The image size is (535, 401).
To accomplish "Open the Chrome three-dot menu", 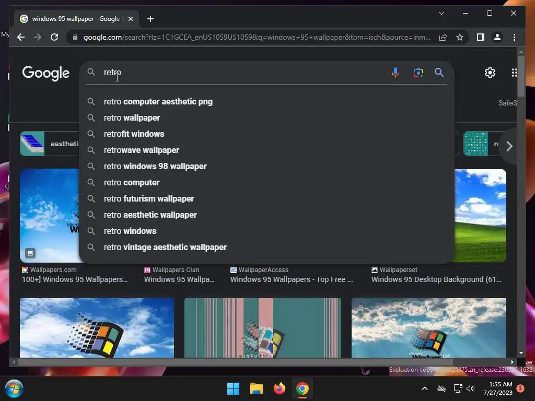I will tap(514, 37).
